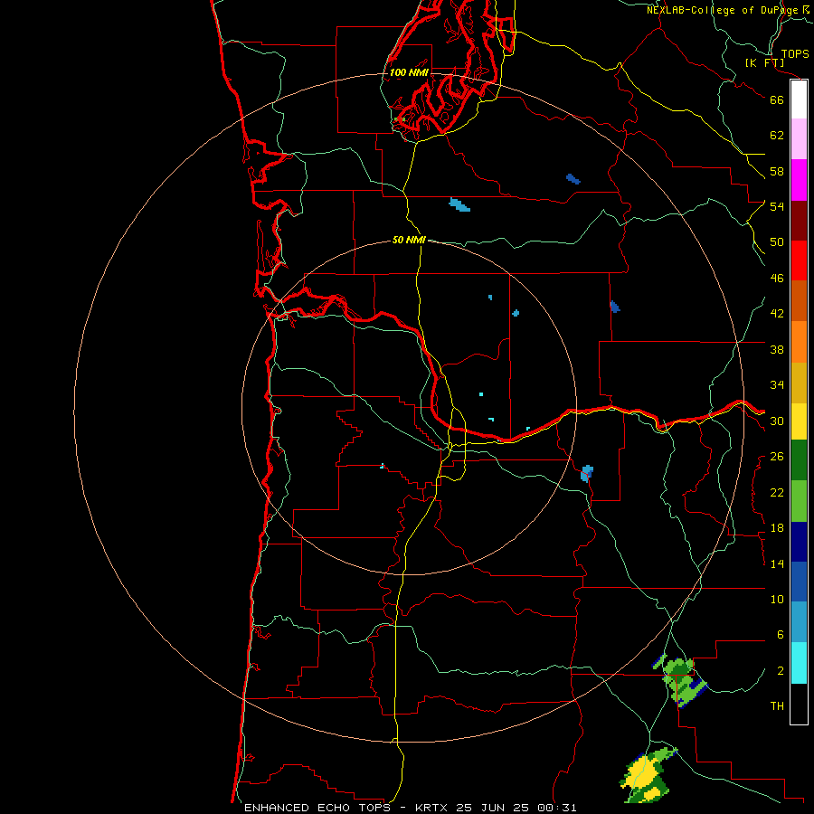The width and height of the screenshot is (814, 814).
Task: Click the [K FT] units label
Action: [x=764, y=63]
